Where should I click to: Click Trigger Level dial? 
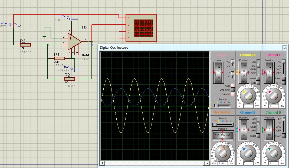tap(218, 73)
